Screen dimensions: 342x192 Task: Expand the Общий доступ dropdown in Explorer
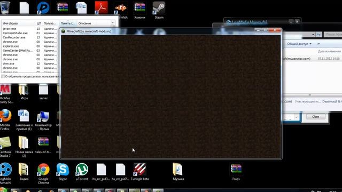(x=299, y=44)
